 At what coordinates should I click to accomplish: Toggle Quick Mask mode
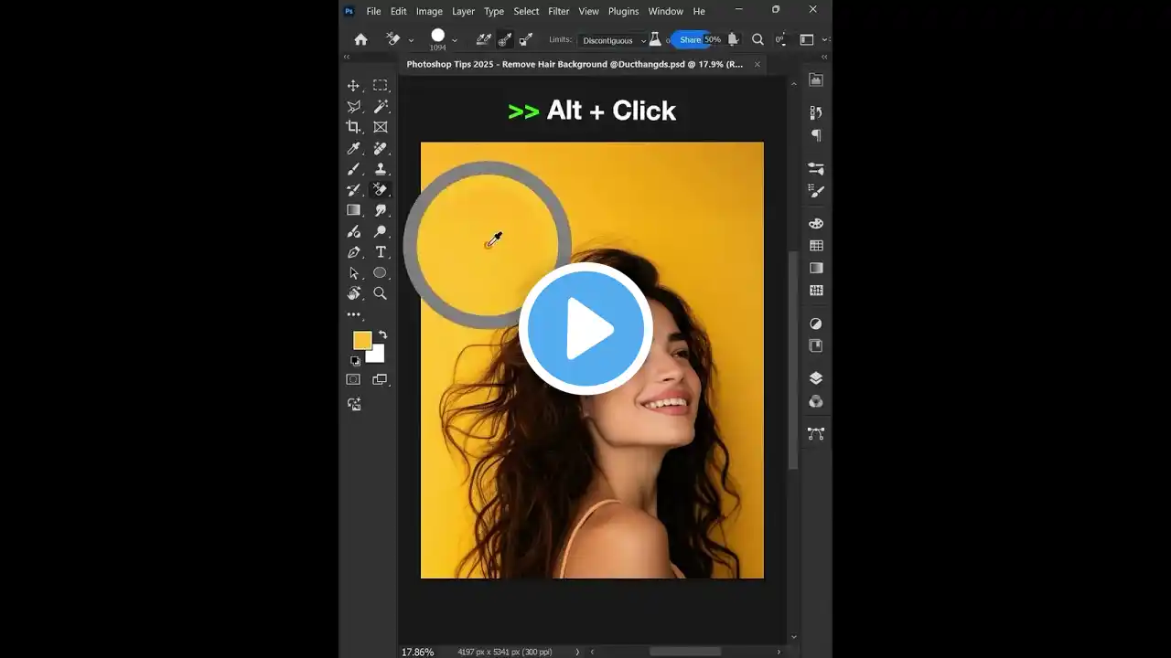[x=353, y=379]
